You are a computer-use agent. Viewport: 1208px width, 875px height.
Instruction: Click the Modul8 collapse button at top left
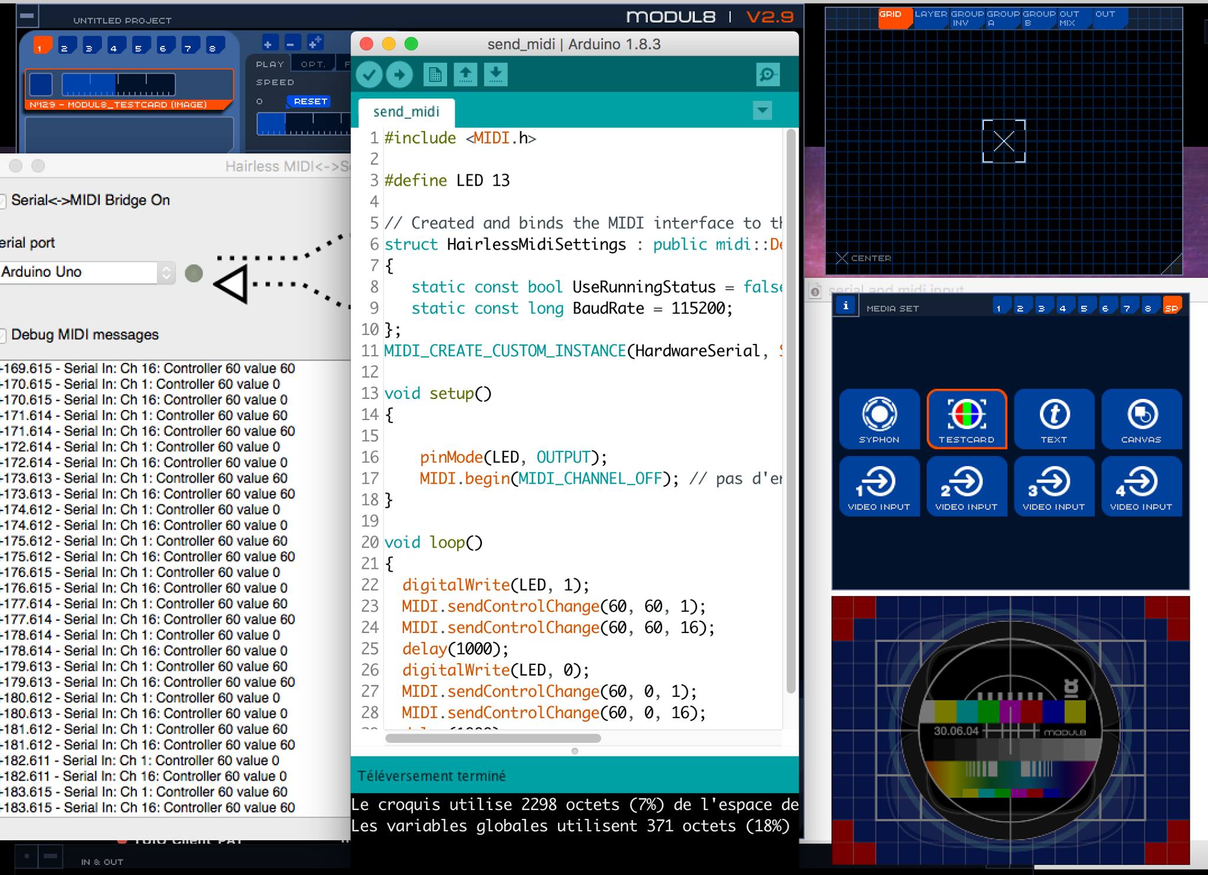[x=27, y=16]
